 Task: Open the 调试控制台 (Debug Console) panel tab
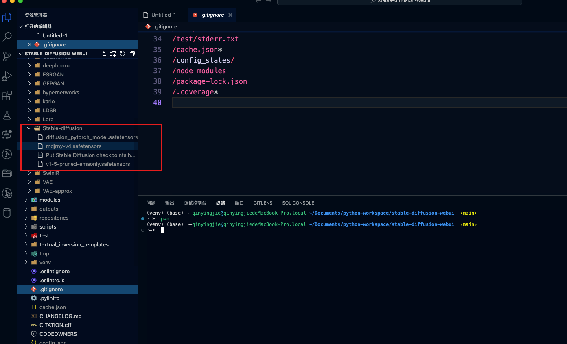click(195, 203)
